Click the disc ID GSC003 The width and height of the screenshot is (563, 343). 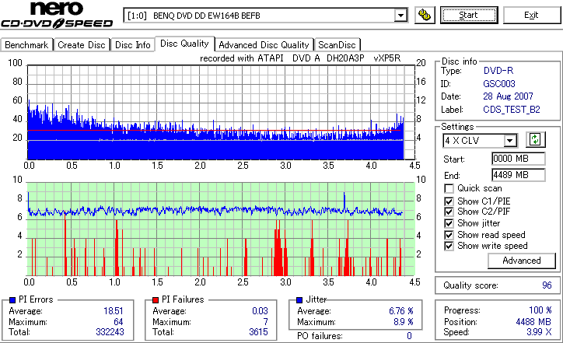[499, 84]
